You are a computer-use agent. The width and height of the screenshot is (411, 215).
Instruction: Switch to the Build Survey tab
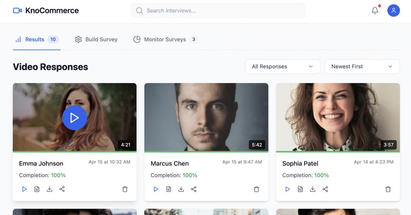click(96, 40)
